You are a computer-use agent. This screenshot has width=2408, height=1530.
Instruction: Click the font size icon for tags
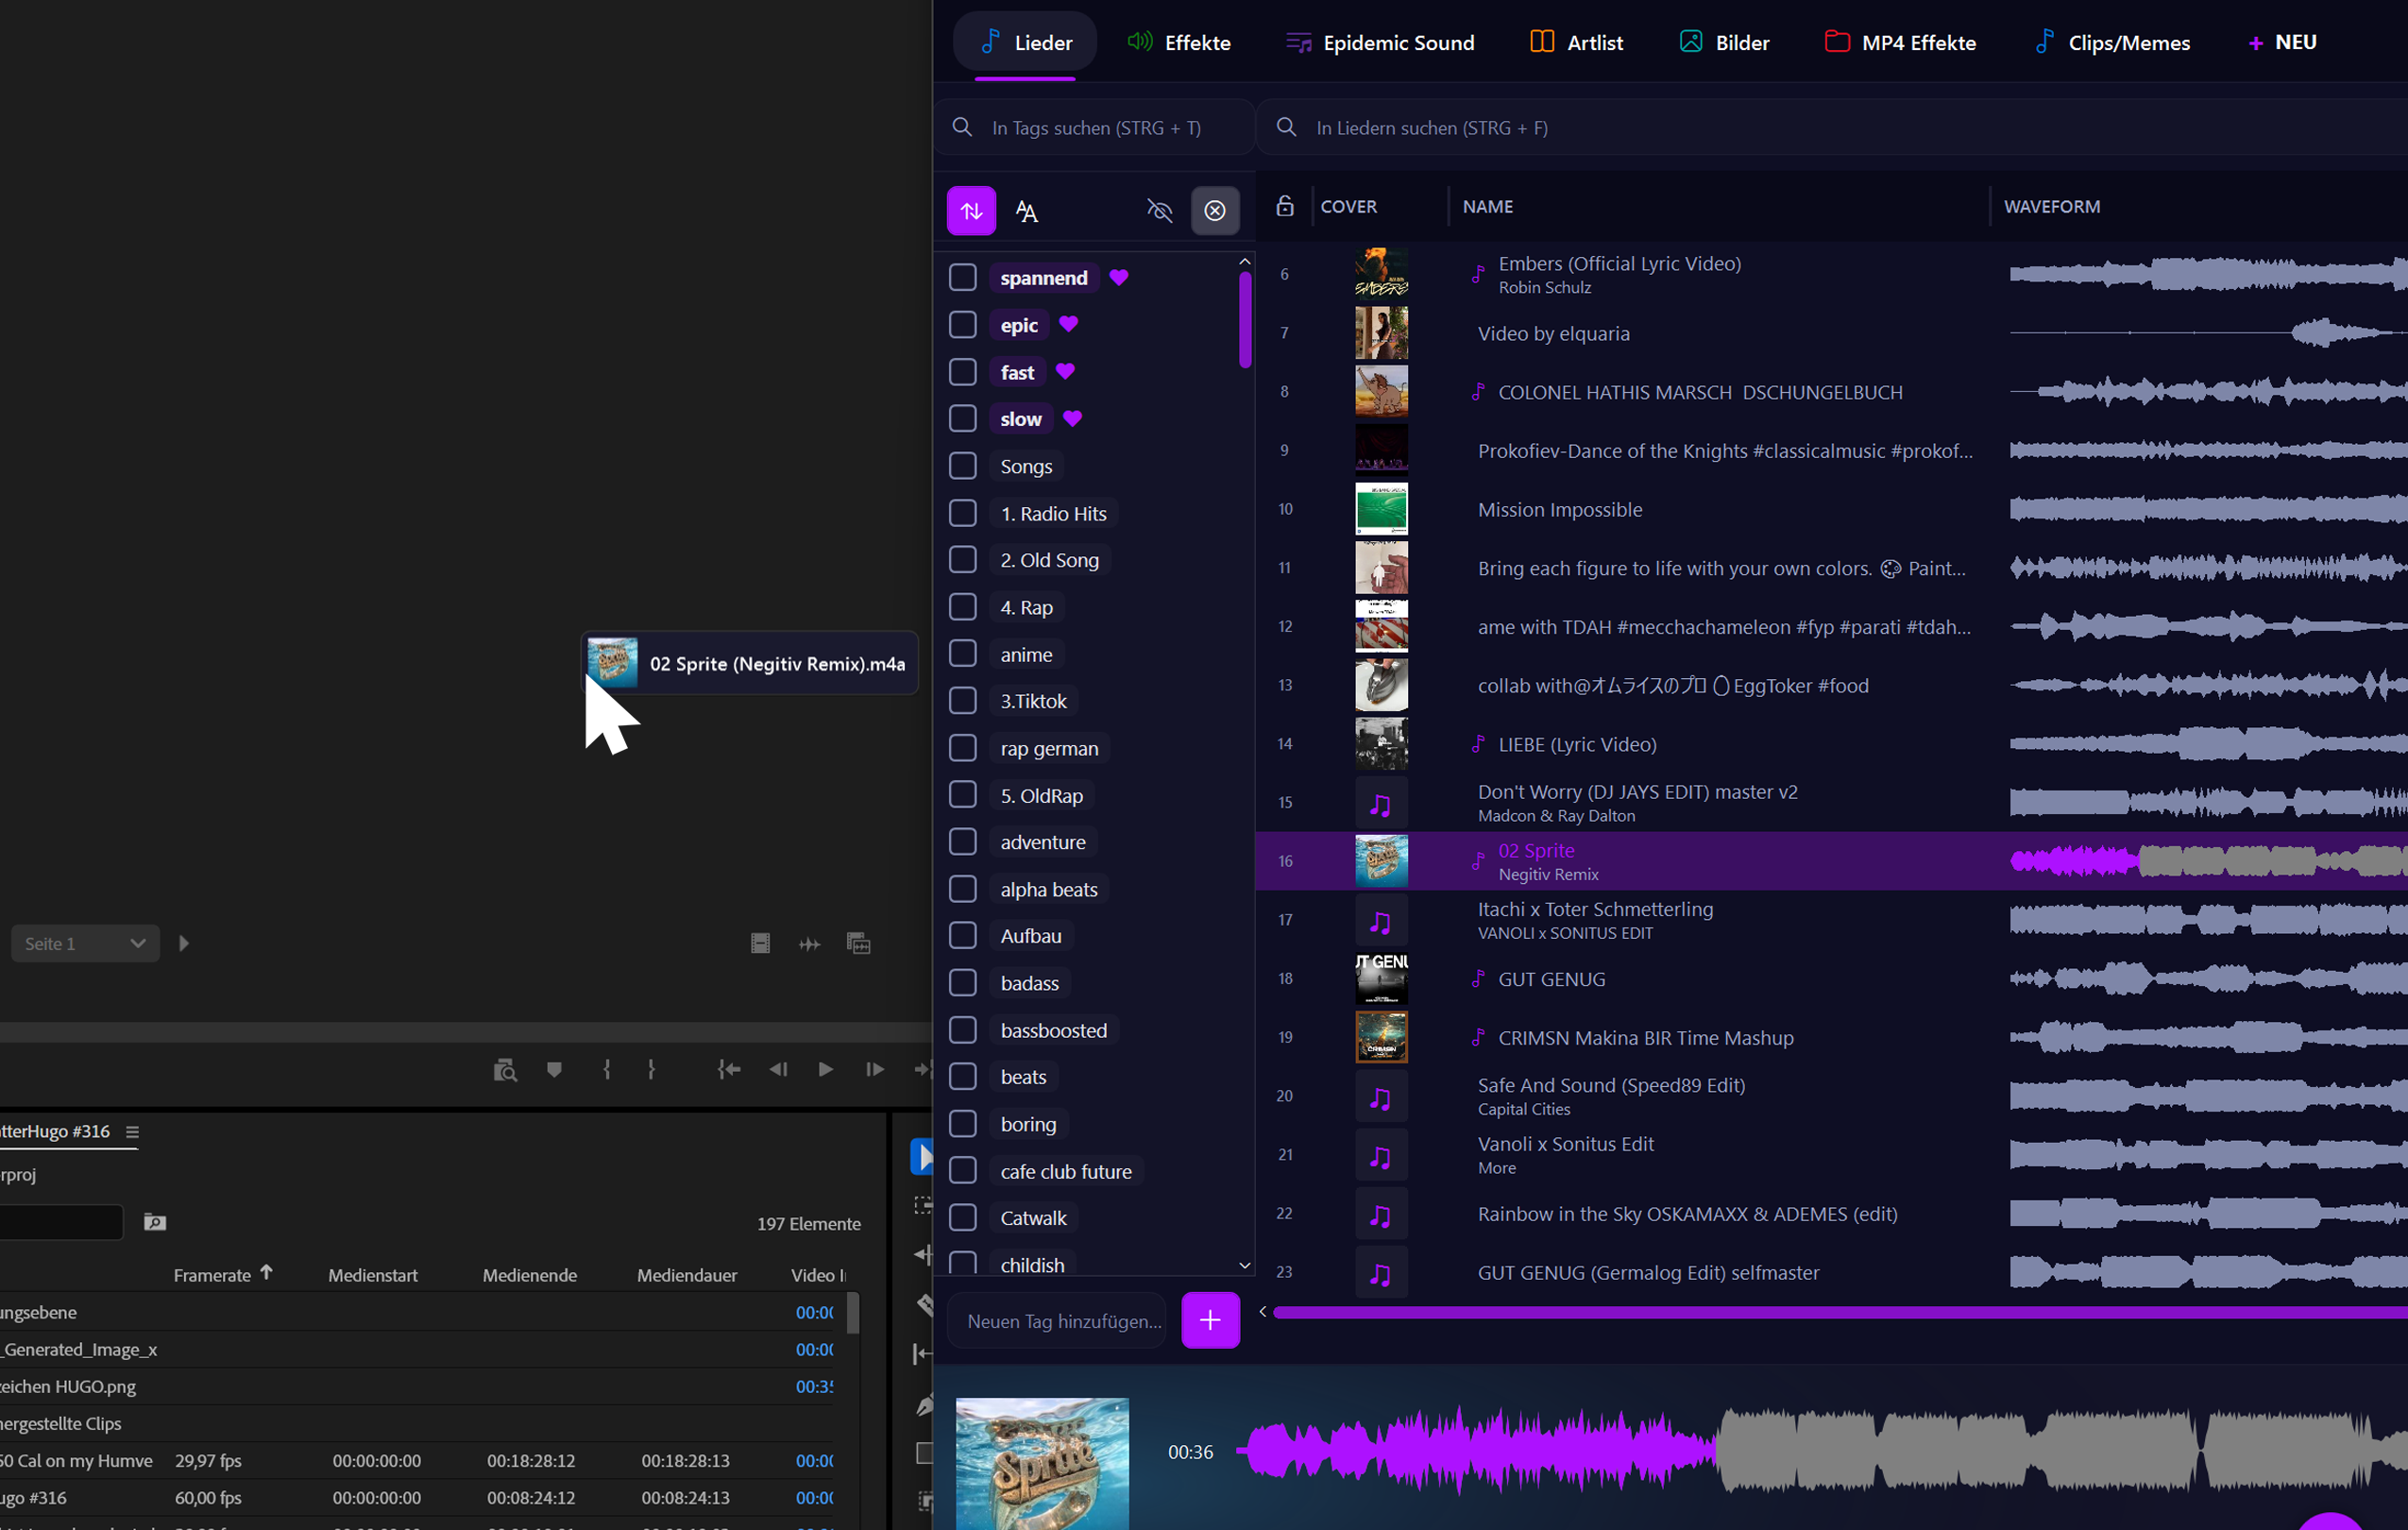pos(1027,211)
